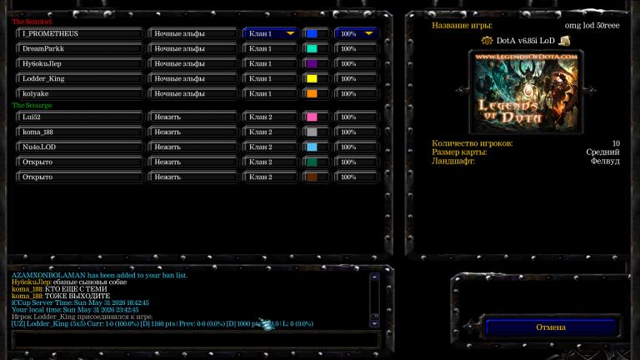Click the 100% handicap field for kolyake
Image resolution: width=640 pixels, height=360 pixels.
click(x=356, y=93)
